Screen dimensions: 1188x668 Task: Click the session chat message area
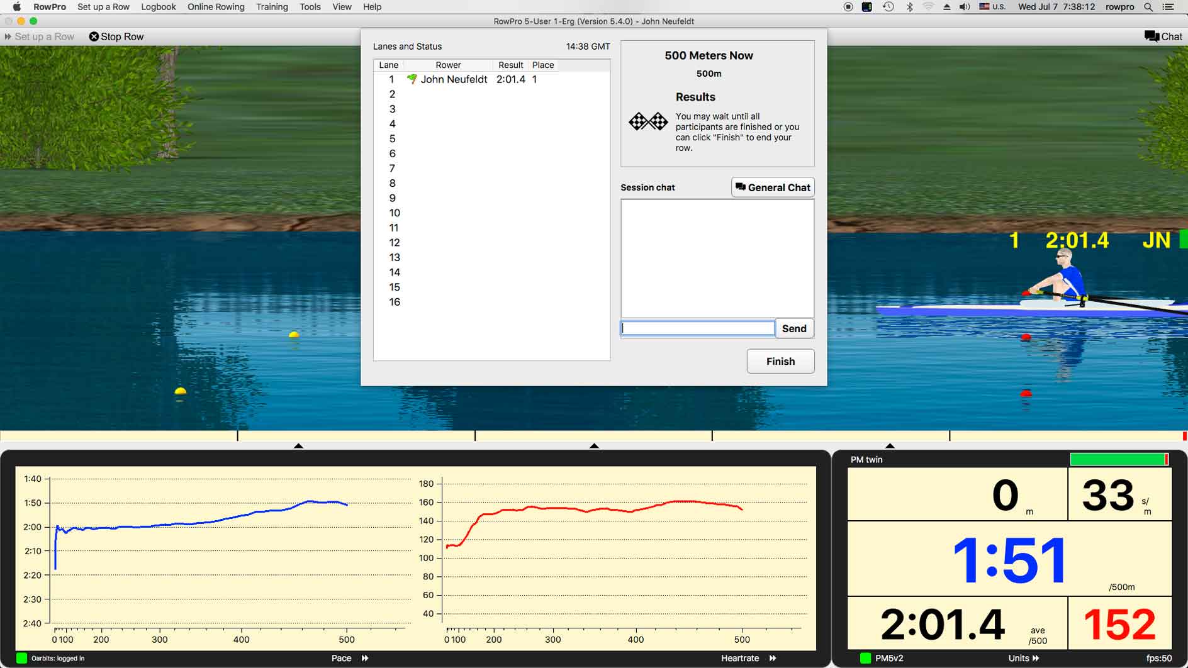[x=717, y=259]
